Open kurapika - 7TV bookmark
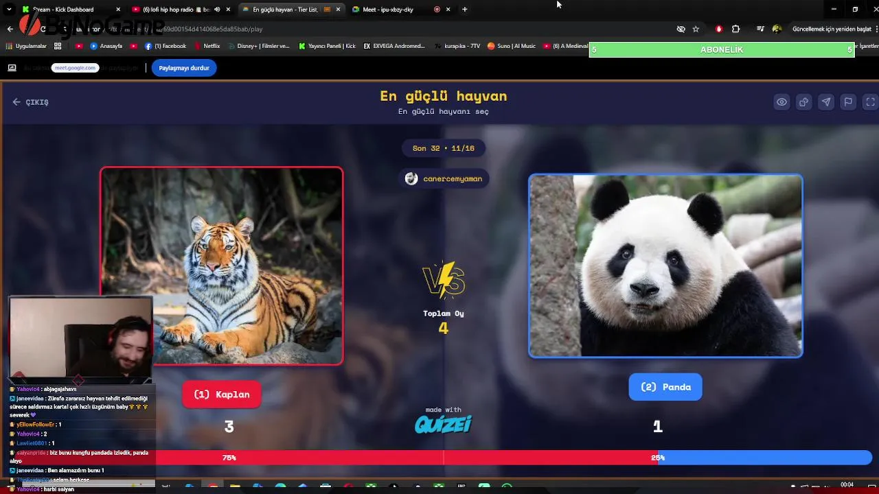Image resolution: width=879 pixels, height=494 pixels. [457, 46]
